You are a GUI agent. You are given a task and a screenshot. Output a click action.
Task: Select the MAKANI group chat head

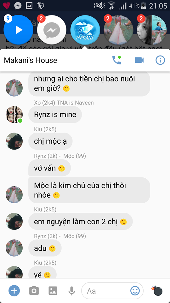pyautogui.click(x=85, y=30)
